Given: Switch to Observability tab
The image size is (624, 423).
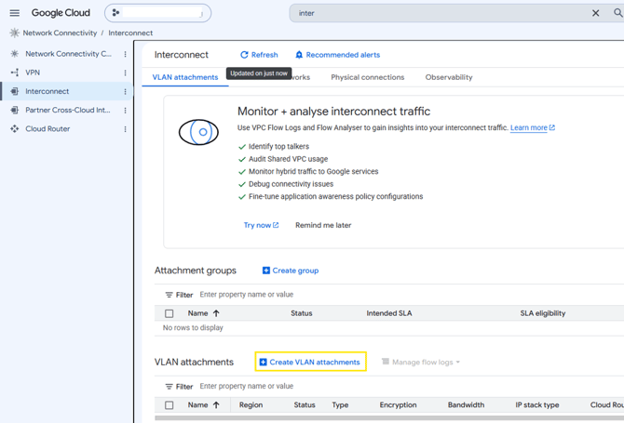Looking at the screenshot, I should pyautogui.click(x=449, y=77).
